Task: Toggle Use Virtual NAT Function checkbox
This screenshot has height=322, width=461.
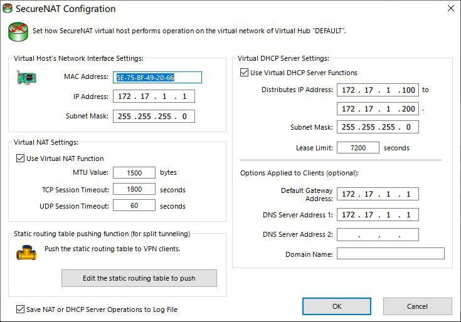Action: point(20,158)
